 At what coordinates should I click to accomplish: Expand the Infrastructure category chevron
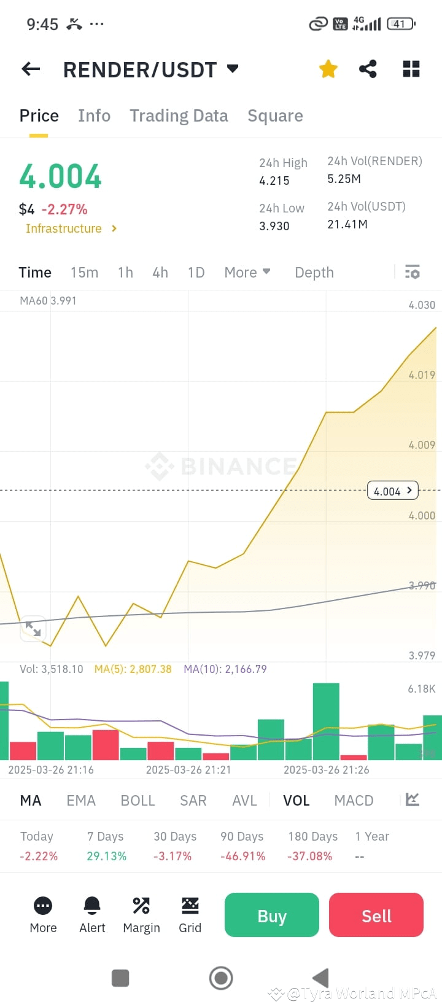(114, 228)
